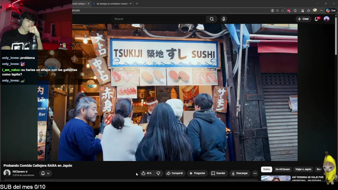The width and height of the screenshot is (338, 190).
Task: Share the video via Compartir
Action: coord(175,173)
